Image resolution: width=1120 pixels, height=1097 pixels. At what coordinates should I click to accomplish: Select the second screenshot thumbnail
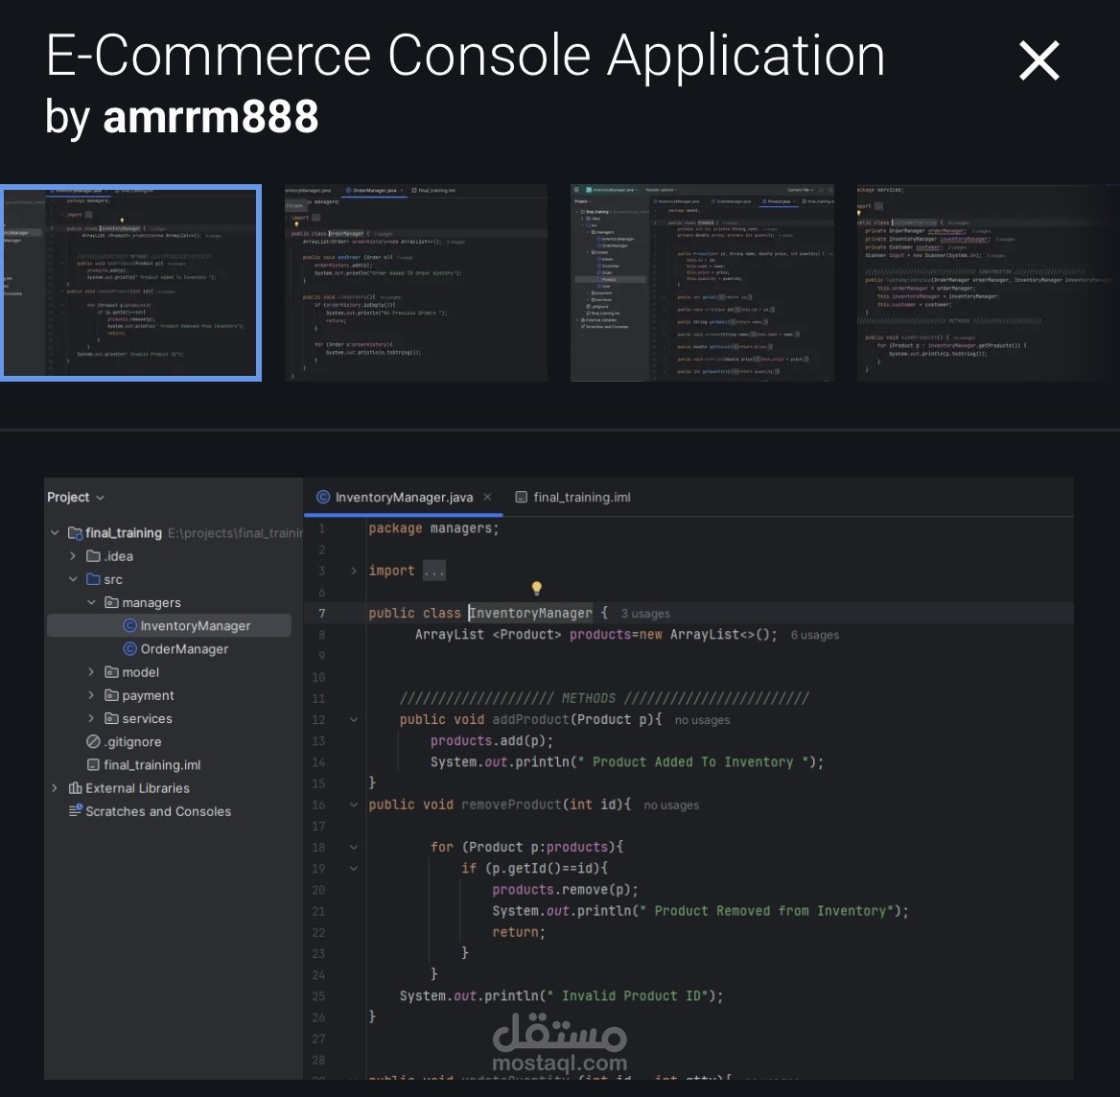416,282
